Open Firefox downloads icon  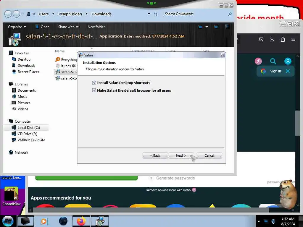[x=272, y=39]
